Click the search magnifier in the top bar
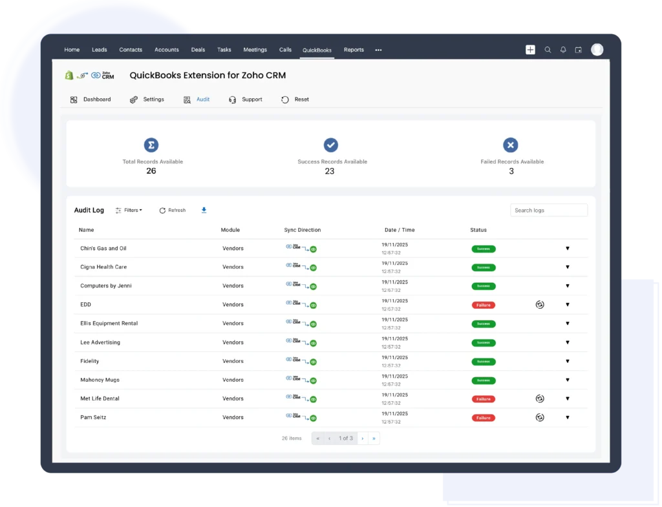 [548, 49]
